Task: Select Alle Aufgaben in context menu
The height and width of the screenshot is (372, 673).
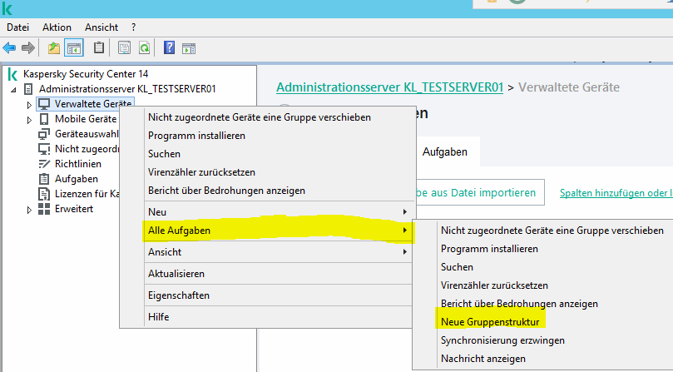Action: 277,231
